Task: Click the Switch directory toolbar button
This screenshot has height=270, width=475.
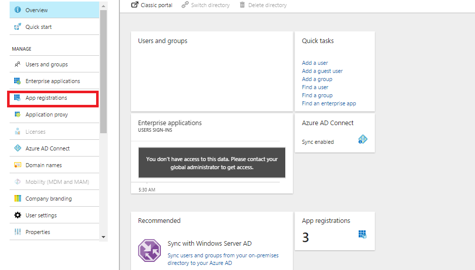Action: (x=206, y=5)
